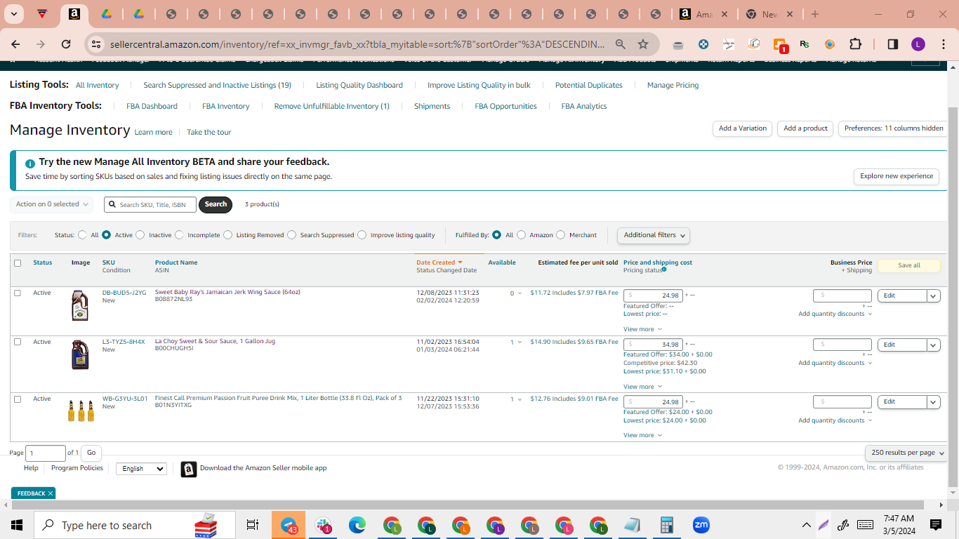
Task: Select the 'Listing Removed' radio button
Action: click(228, 235)
